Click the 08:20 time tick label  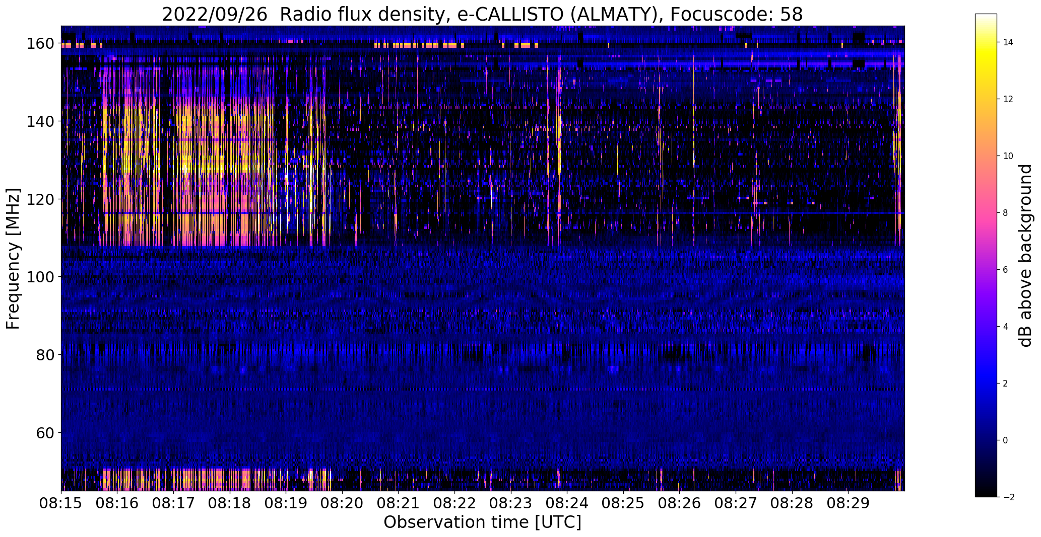coord(342,503)
